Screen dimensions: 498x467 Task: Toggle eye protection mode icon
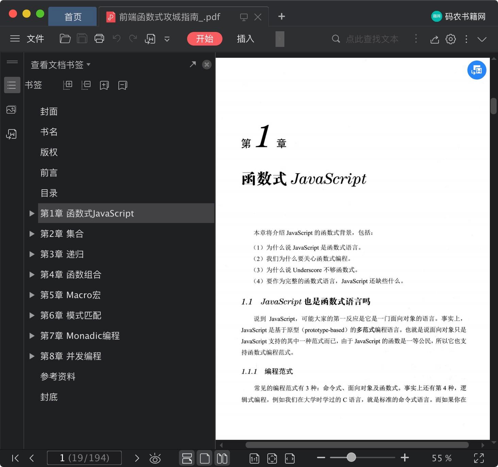pos(155,459)
